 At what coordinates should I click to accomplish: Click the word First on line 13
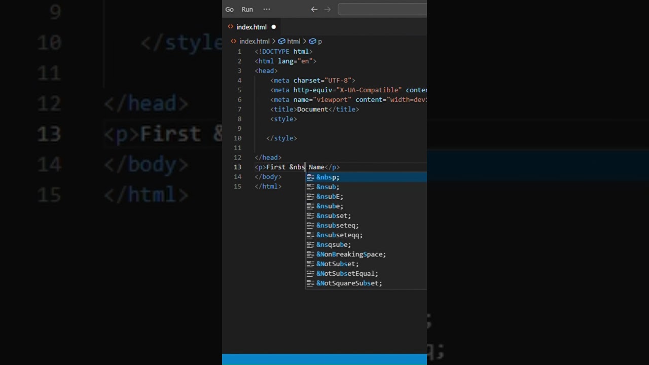coord(276,167)
